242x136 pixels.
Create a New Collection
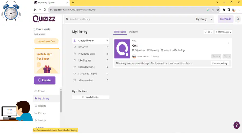[x=91, y=97]
